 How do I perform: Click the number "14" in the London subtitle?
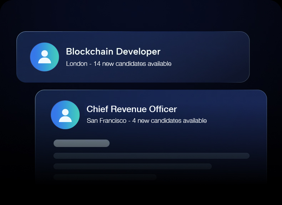(96, 64)
